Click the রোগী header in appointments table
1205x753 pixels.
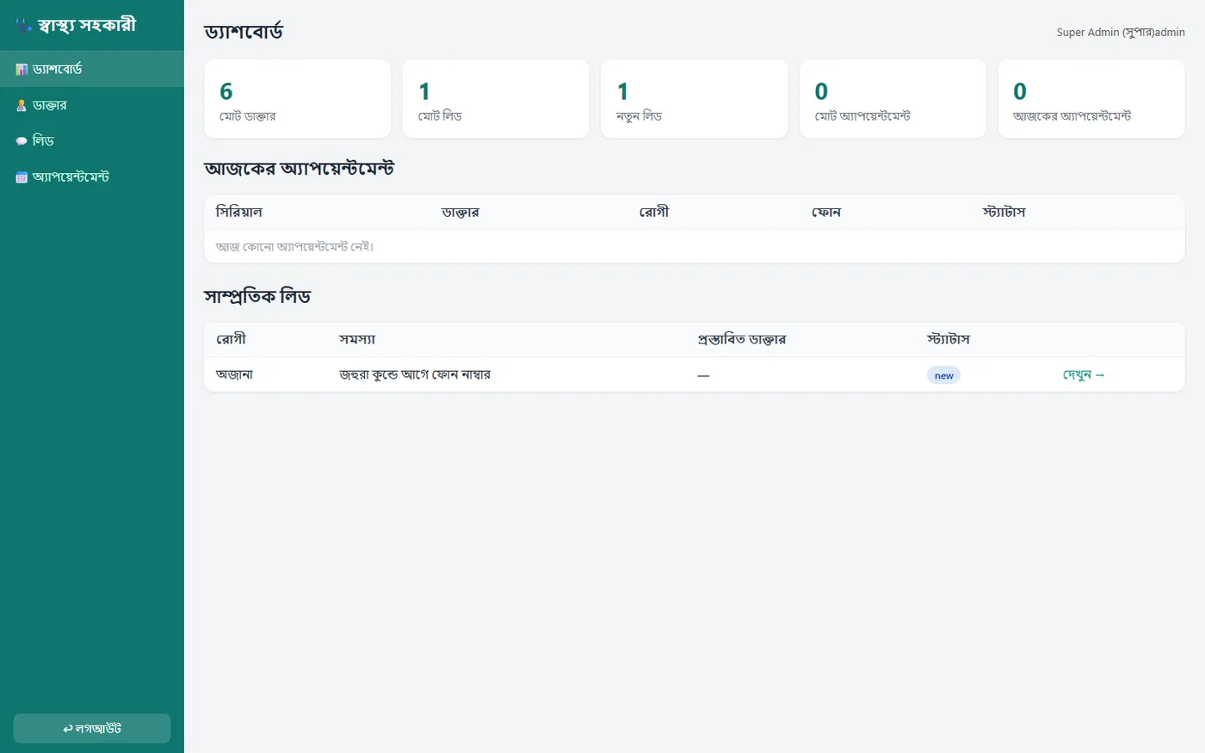(654, 212)
